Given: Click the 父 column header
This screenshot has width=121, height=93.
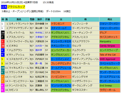Looking at the screenshot, I should 61,20.
